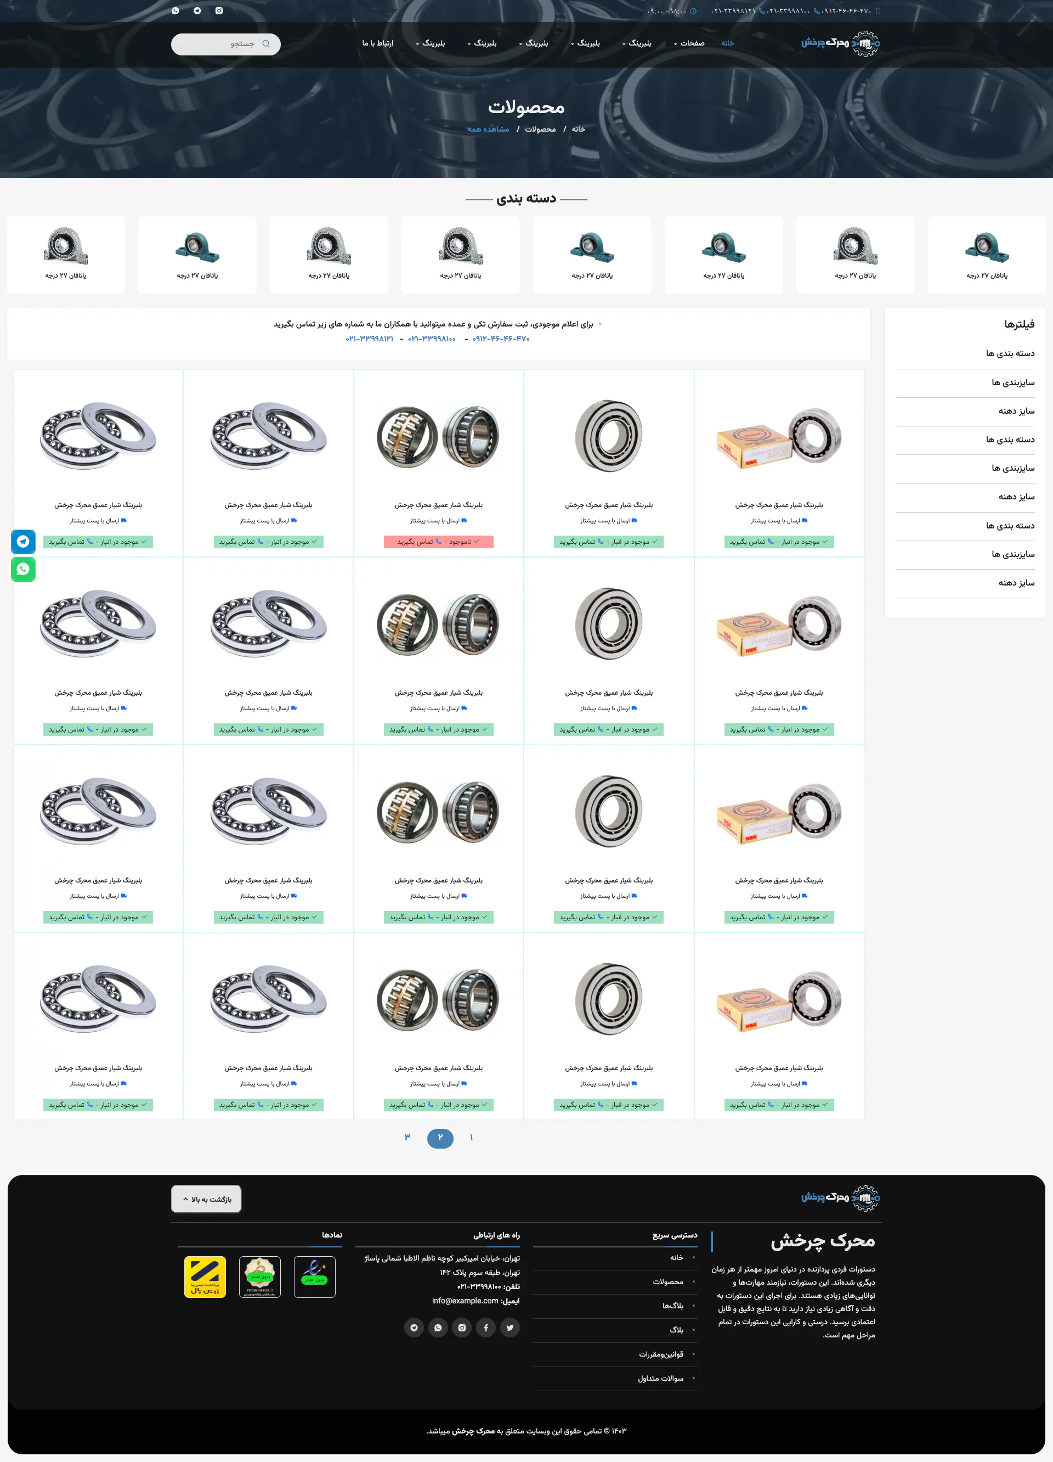Open ارتباط با ما in the navigation menu

click(x=377, y=43)
